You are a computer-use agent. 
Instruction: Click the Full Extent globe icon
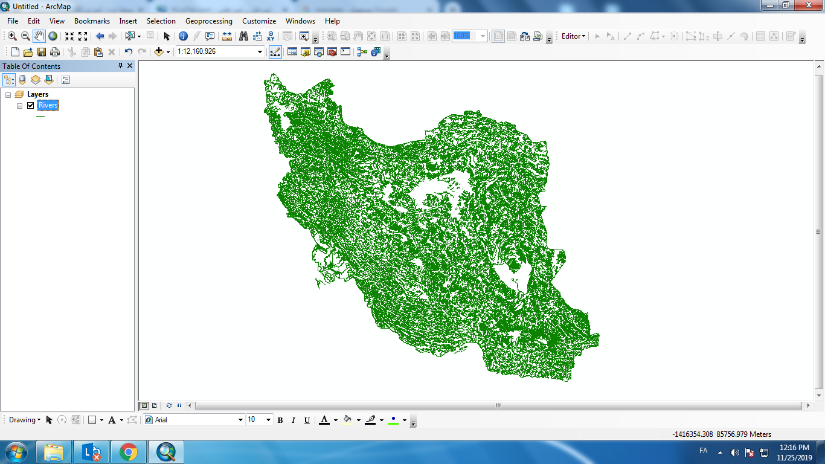tap(53, 36)
